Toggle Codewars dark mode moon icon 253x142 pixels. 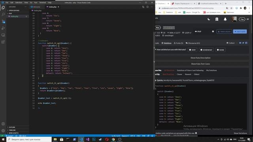click(209, 19)
